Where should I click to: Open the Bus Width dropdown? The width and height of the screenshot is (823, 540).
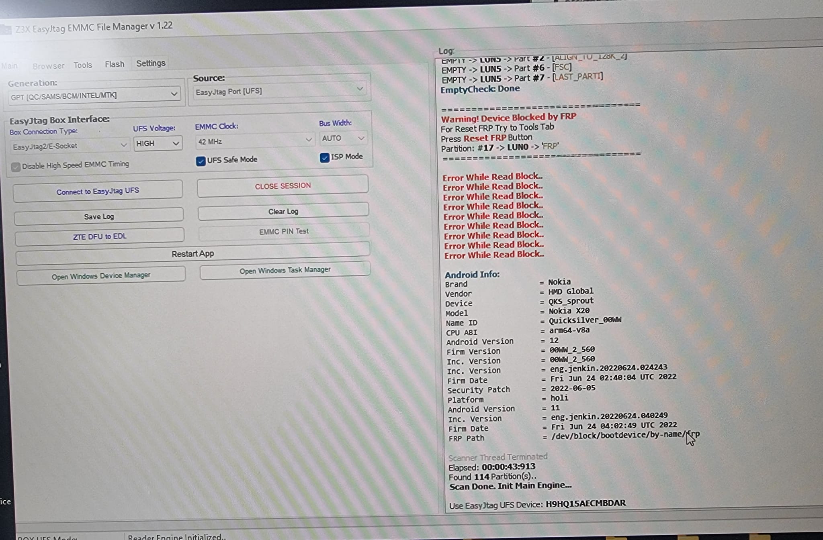coord(343,138)
